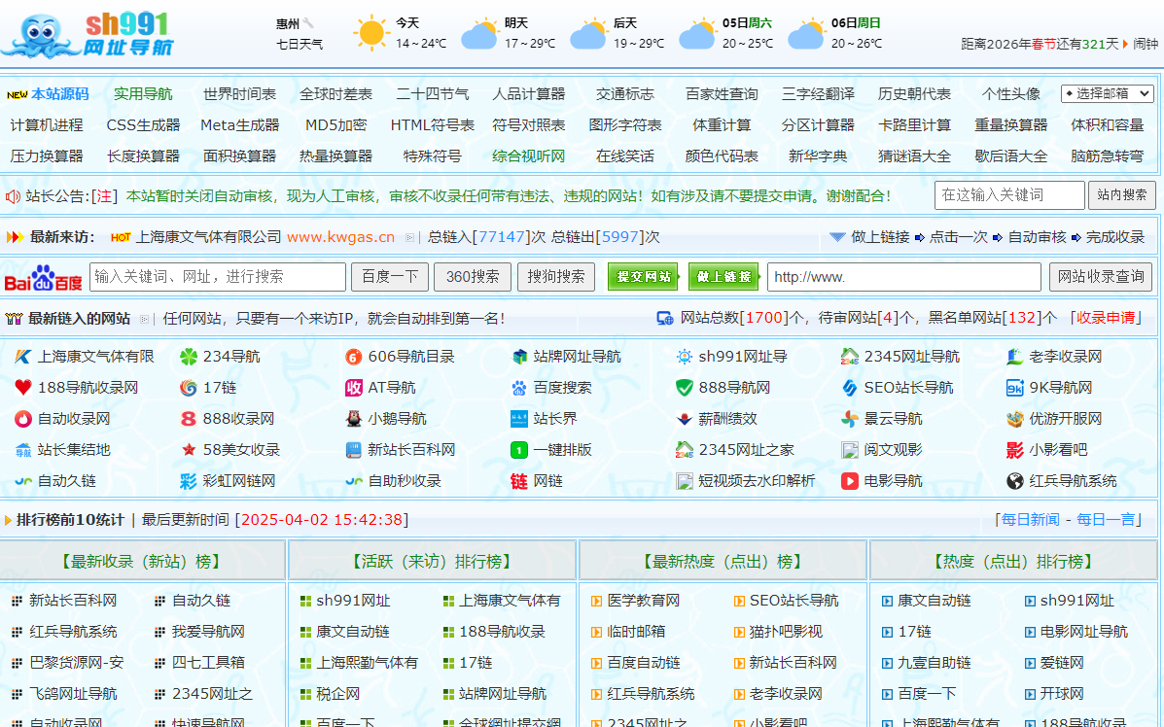Focus the 站内搜索 keyword input field
The image size is (1164, 727).
click(1009, 195)
